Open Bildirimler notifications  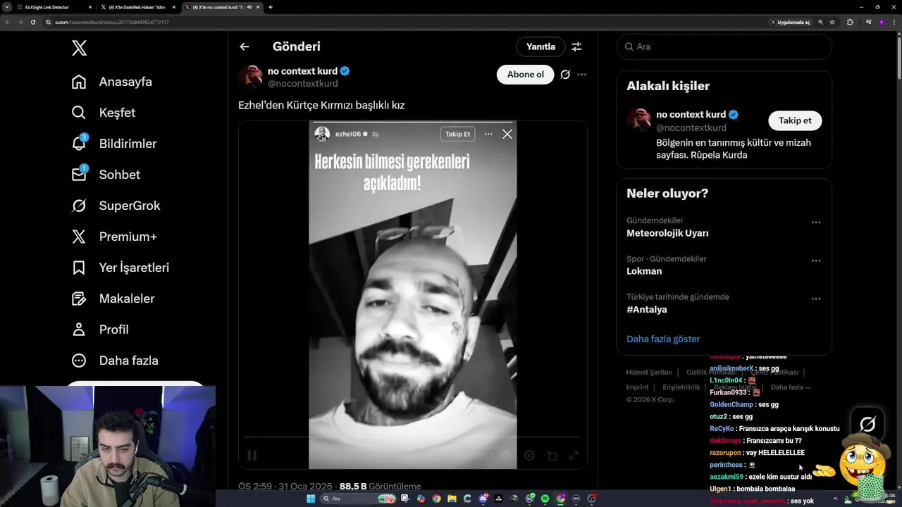(114, 144)
